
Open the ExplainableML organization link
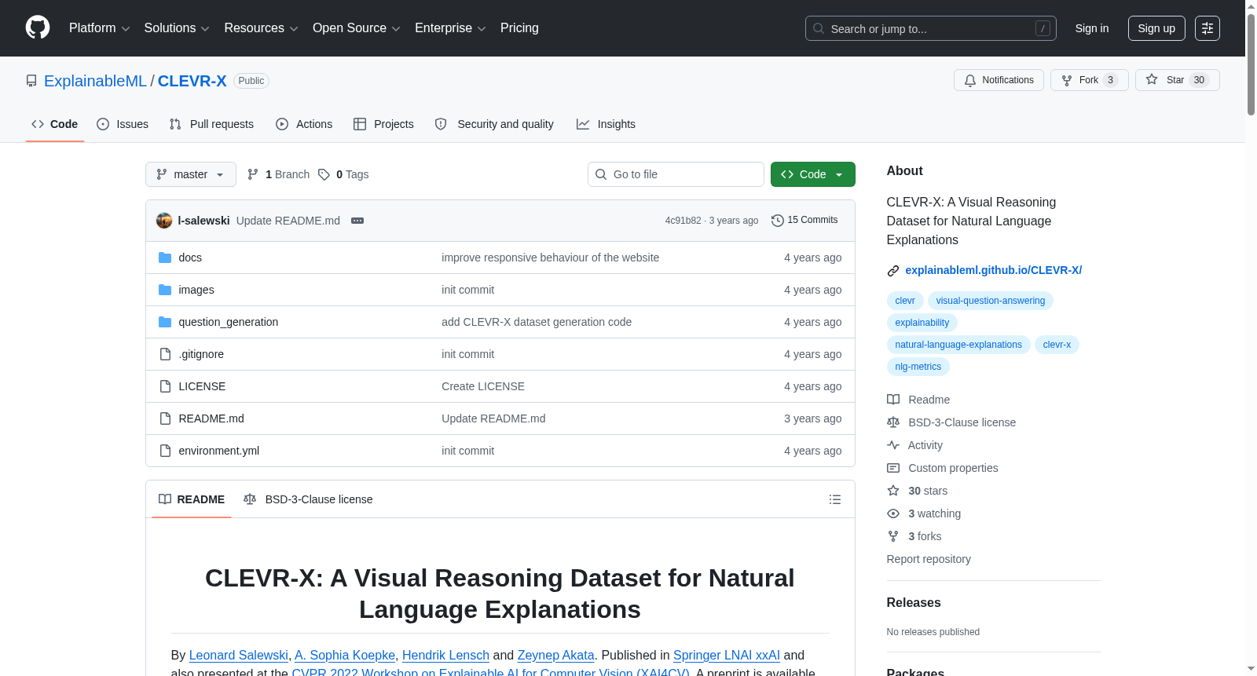95,81
